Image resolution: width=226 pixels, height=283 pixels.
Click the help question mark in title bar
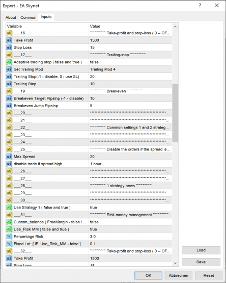pyautogui.click(x=200, y=6)
